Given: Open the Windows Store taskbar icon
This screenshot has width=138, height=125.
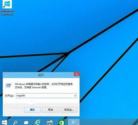Looking at the screenshot, I should (x=61, y=122).
